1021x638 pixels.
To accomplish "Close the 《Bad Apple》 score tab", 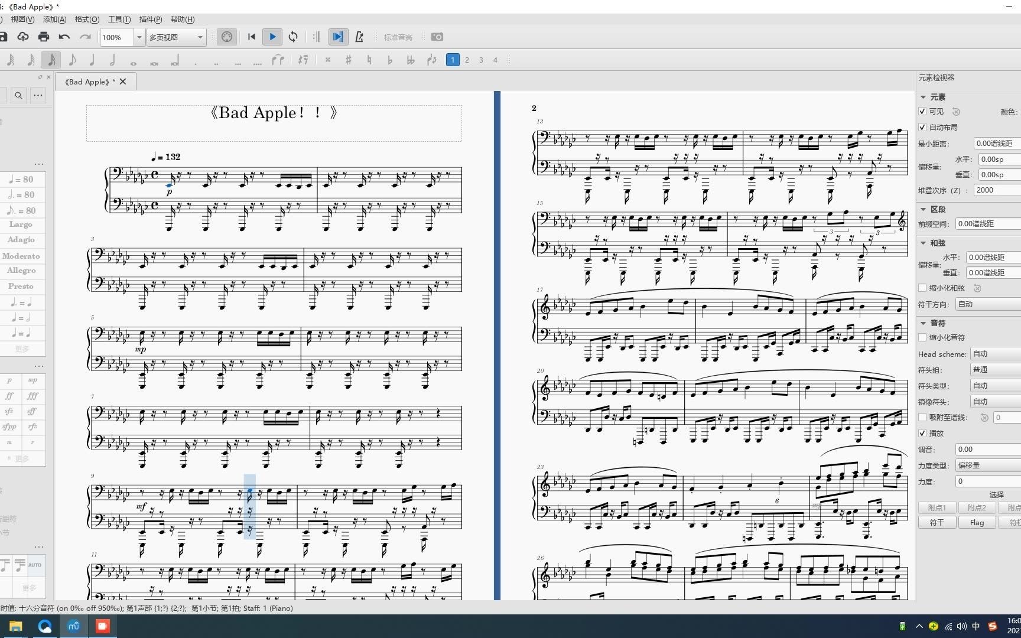I will pyautogui.click(x=123, y=82).
